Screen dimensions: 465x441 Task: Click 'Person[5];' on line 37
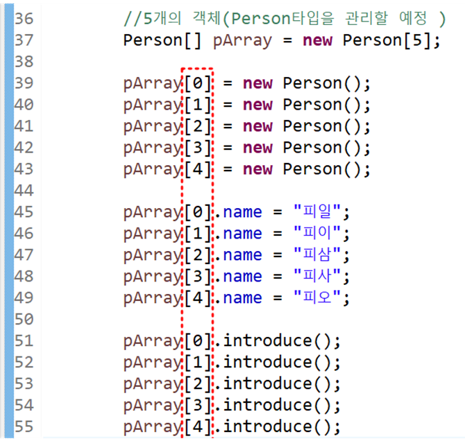pos(391,40)
